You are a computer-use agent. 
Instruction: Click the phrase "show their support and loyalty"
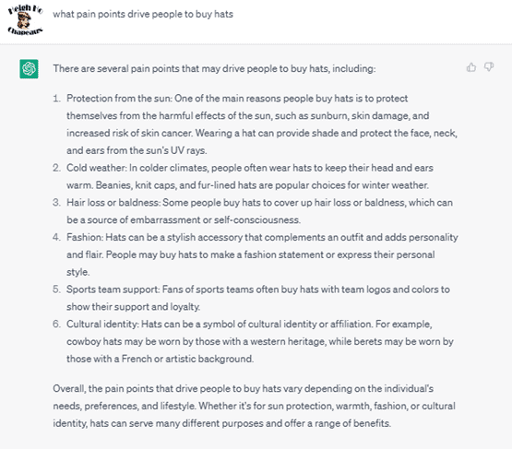(133, 307)
